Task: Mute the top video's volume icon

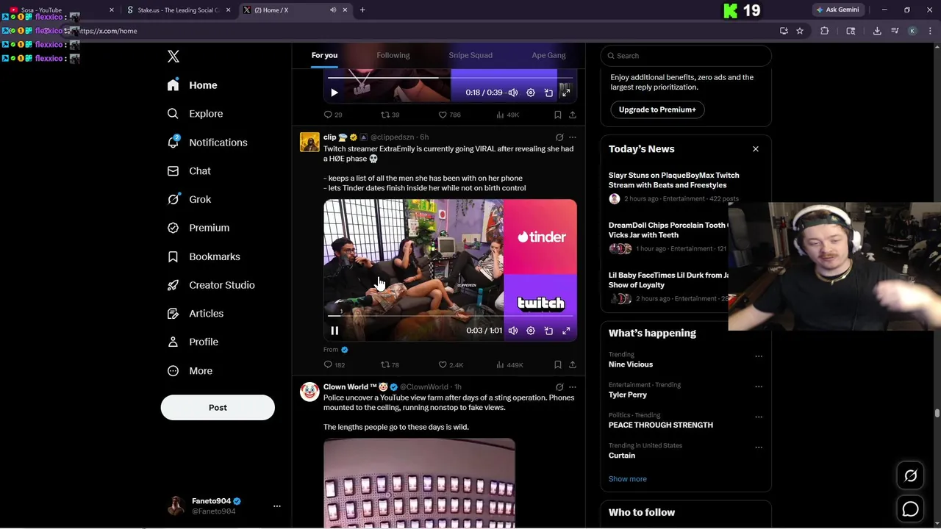Action: pyautogui.click(x=513, y=93)
